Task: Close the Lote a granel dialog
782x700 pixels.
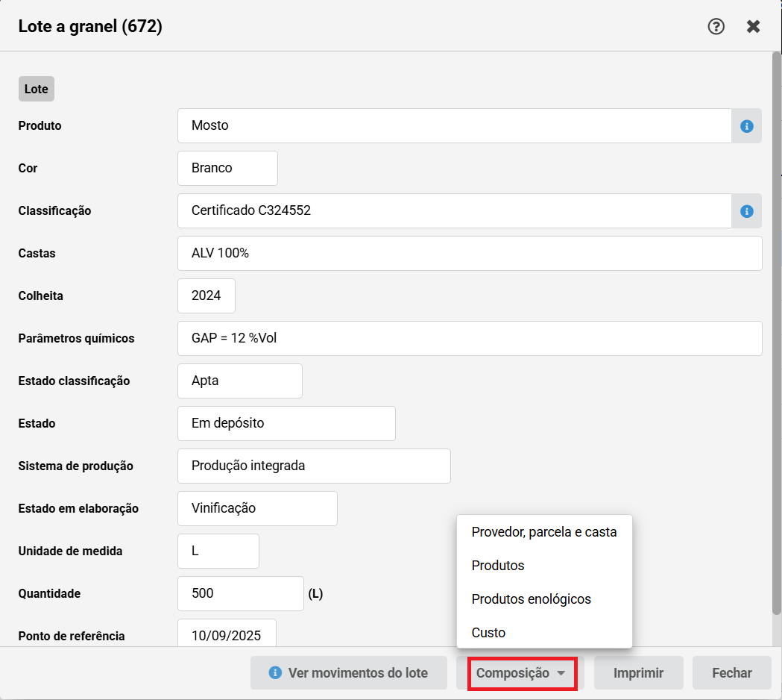Action: point(753,26)
